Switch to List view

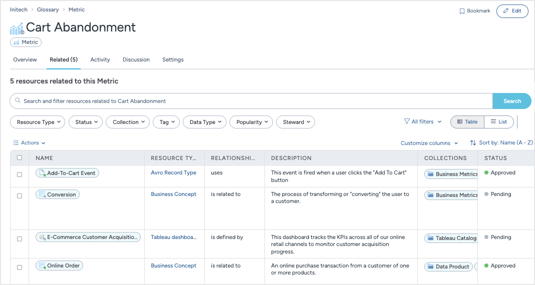coord(498,121)
